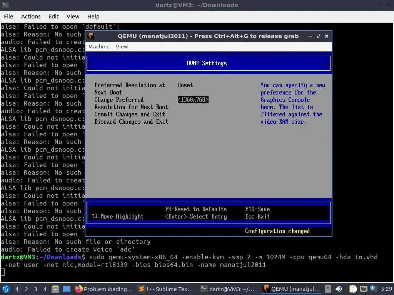Click Change Preferred Resolution for Next Boot label

click(x=131, y=103)
